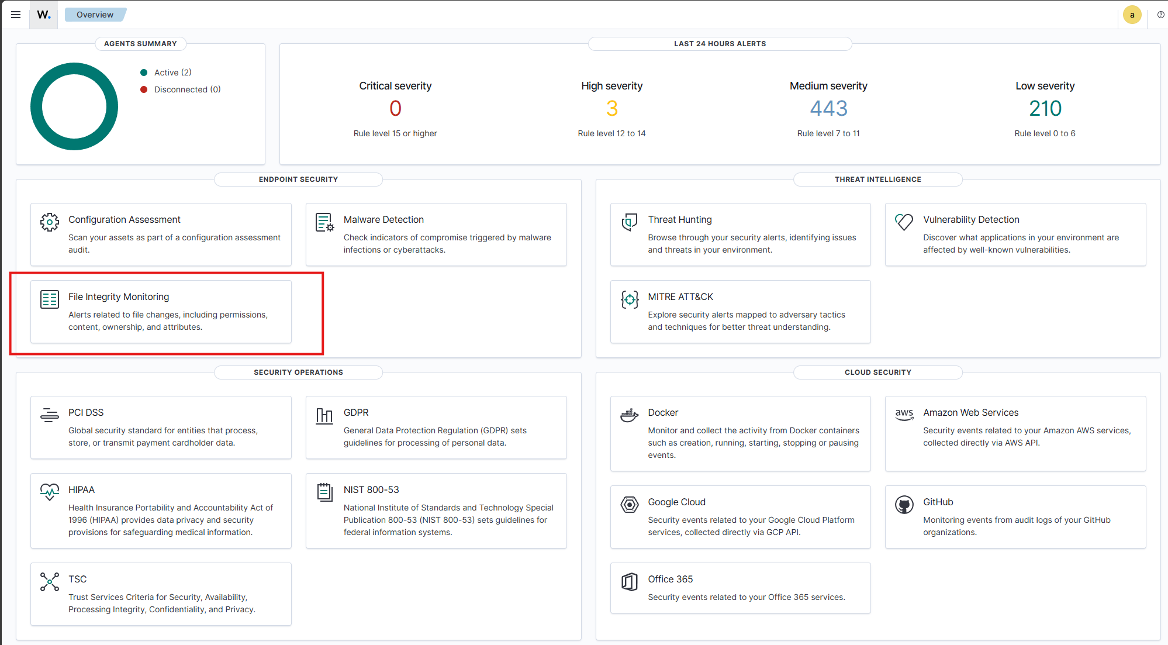Open the hamburger navigation menu
This screenshot has width=1168, height=645.
(x=16, y=15)
